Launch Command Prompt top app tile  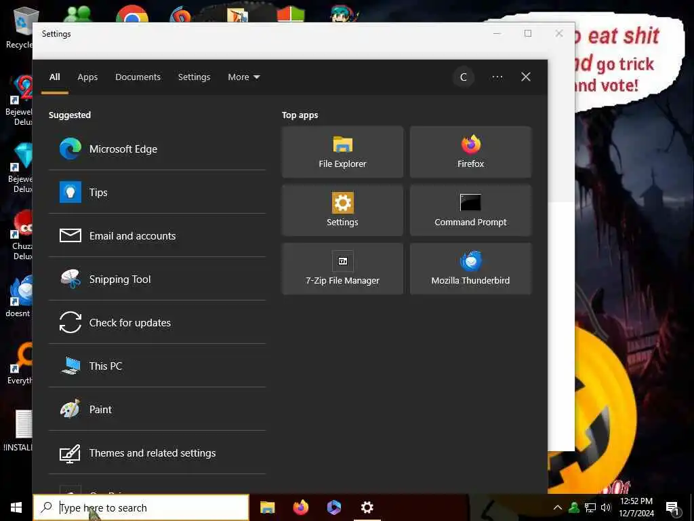(x=470, y=210)
